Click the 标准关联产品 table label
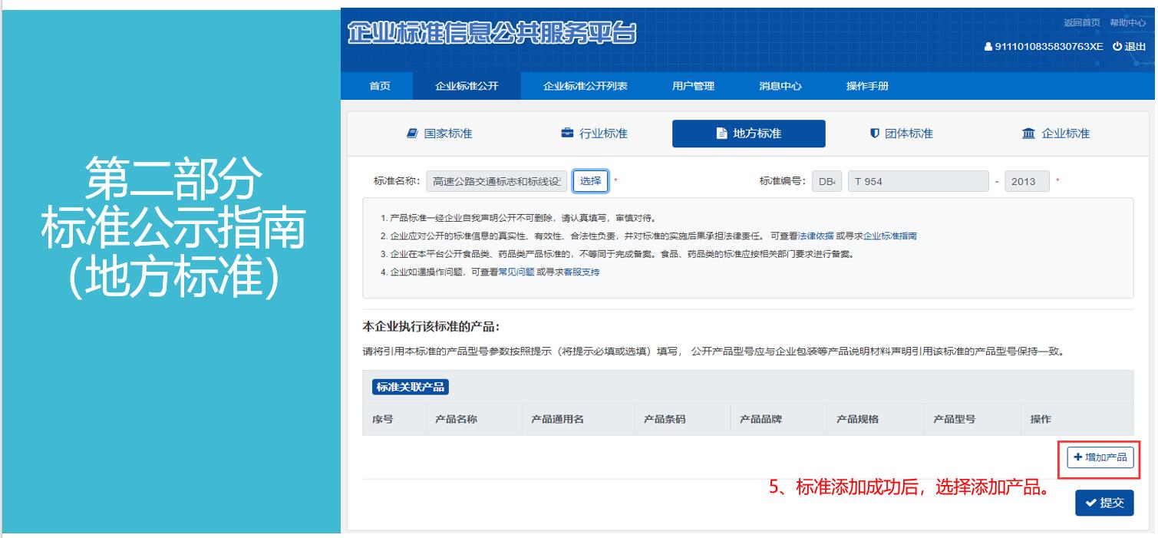The width and height of the screenshot is (1158, 538). [x=411, y=387]
